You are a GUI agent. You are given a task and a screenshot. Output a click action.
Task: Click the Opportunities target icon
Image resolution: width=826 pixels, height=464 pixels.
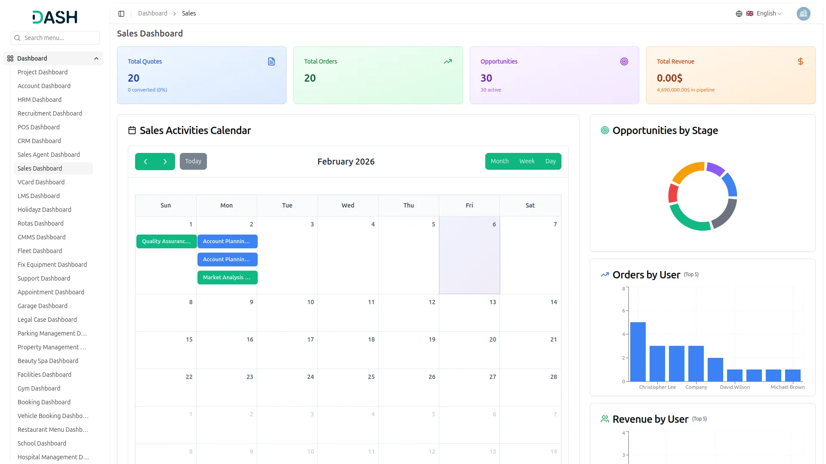(624, 61)
